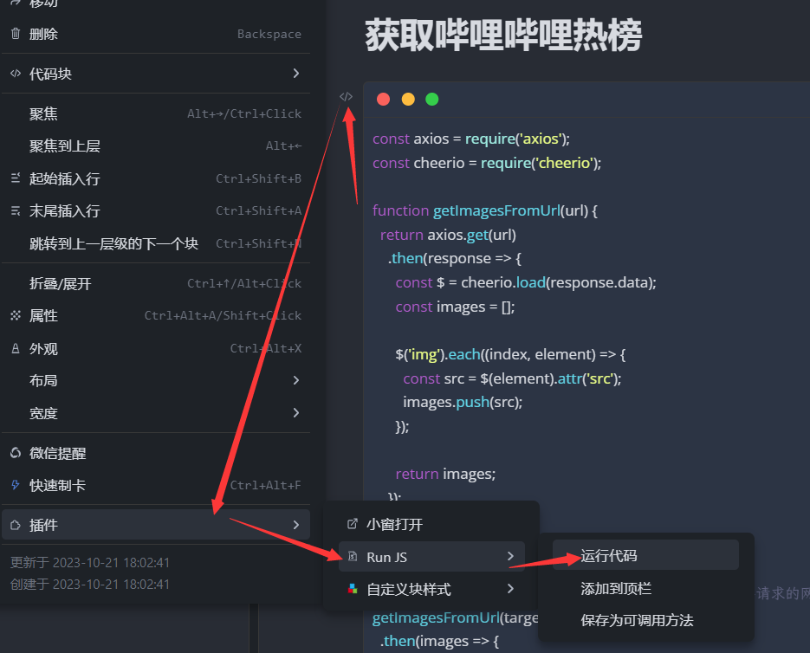Click the script icon beside Run JS
This screenshot has width=810, height=653.
click(353, 556)
